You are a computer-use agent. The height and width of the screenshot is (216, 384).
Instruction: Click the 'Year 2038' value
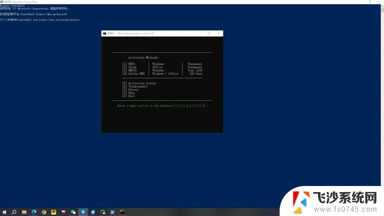(195, 70)
